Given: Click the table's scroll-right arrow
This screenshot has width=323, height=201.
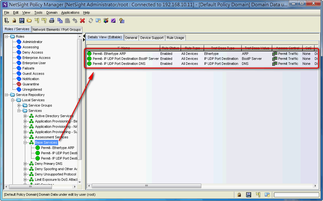Looking at the screenshot, I should (x=316, y=186).
